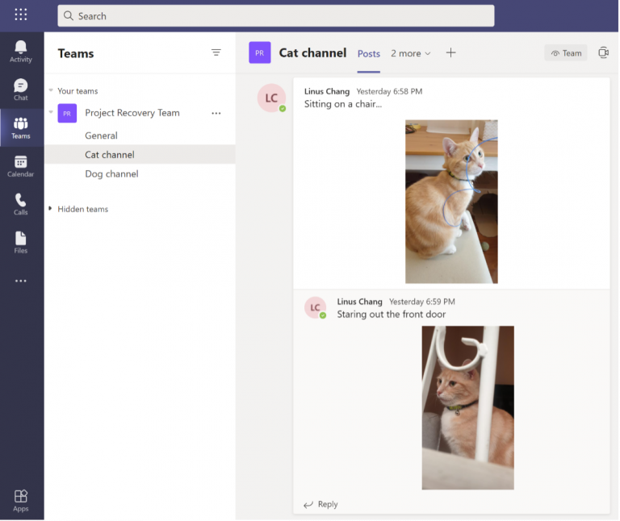Click in the Search box
Screen dimensions: 620x521
point(276,16)
